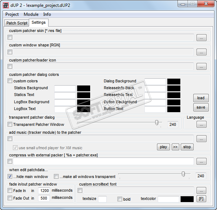The image size is (217, 210).
Task: Enable the Fade In checkbox
Action: click(x=10, y=191)
